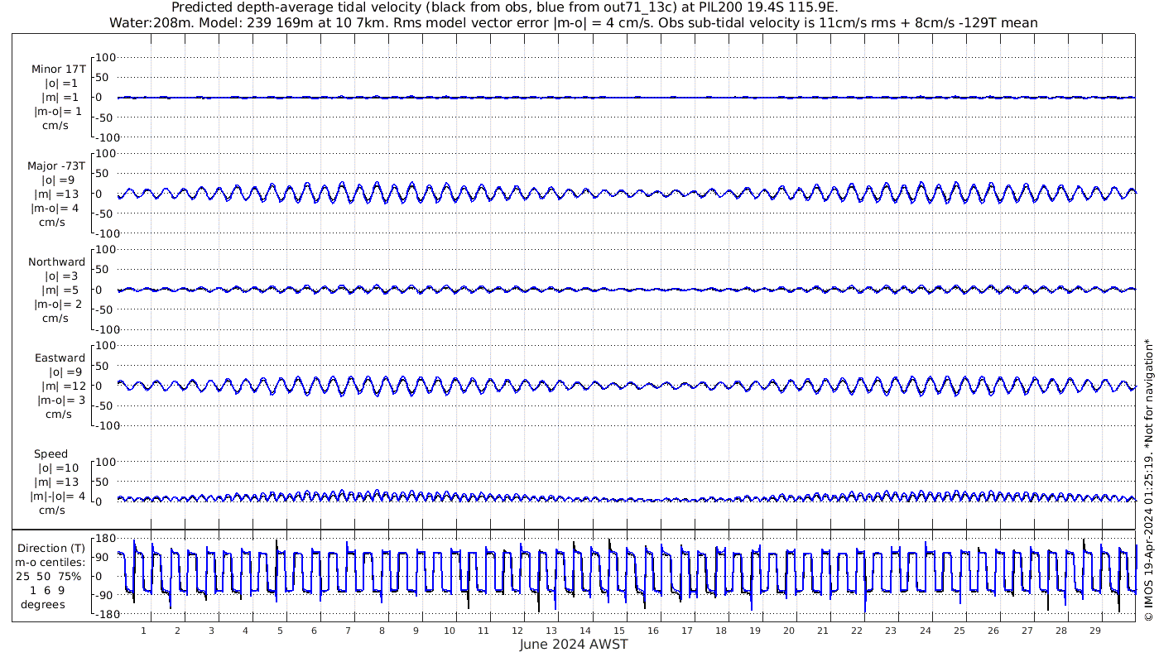
Task: Click the IMOS copyright text on right edge
Action: 1148,480
